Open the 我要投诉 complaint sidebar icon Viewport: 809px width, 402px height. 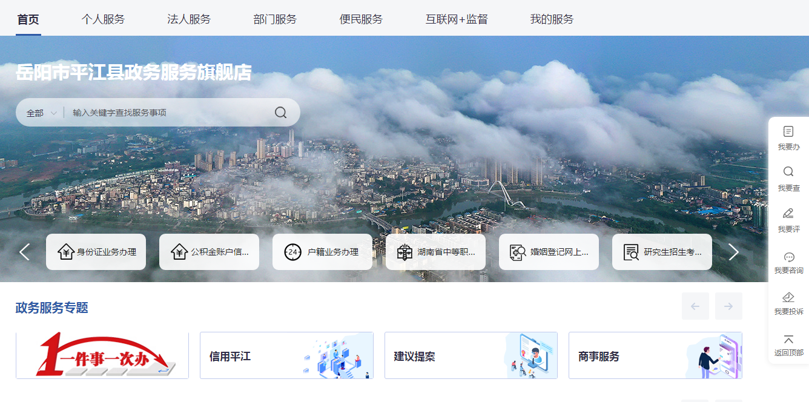coord(788,298)
